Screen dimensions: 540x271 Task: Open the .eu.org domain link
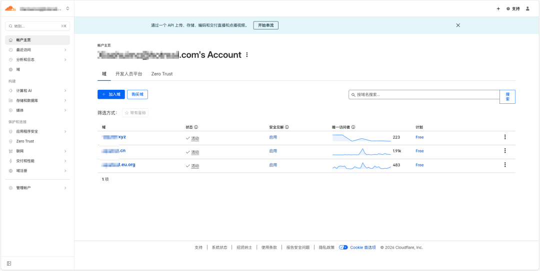(x=118, y=165)
